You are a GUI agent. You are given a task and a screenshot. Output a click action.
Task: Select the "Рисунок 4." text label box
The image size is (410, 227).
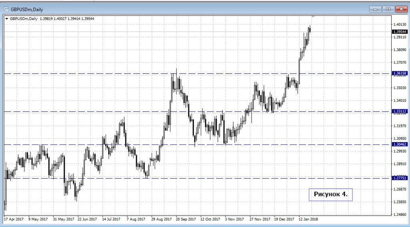coord(330,194)
